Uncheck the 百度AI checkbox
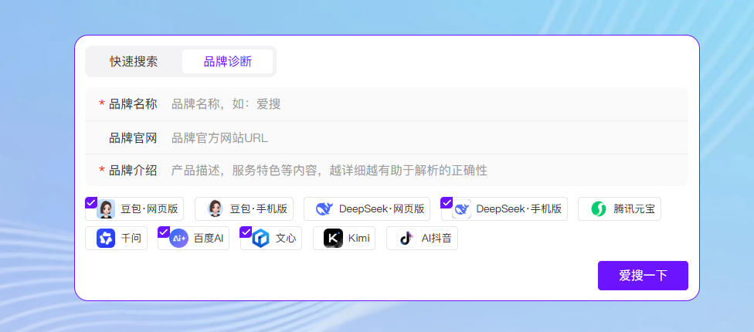The image size is (754, 332). point(164,232)
